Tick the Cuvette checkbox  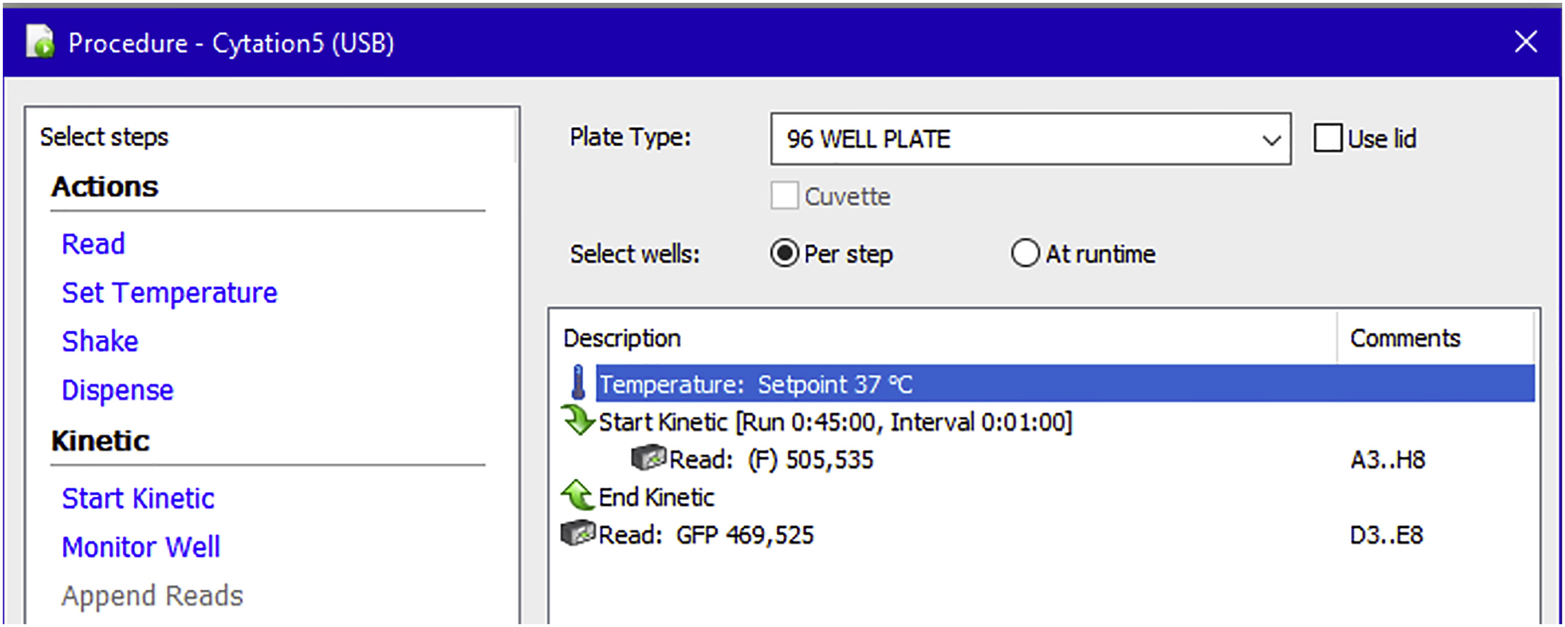click(x=784, y=196)
